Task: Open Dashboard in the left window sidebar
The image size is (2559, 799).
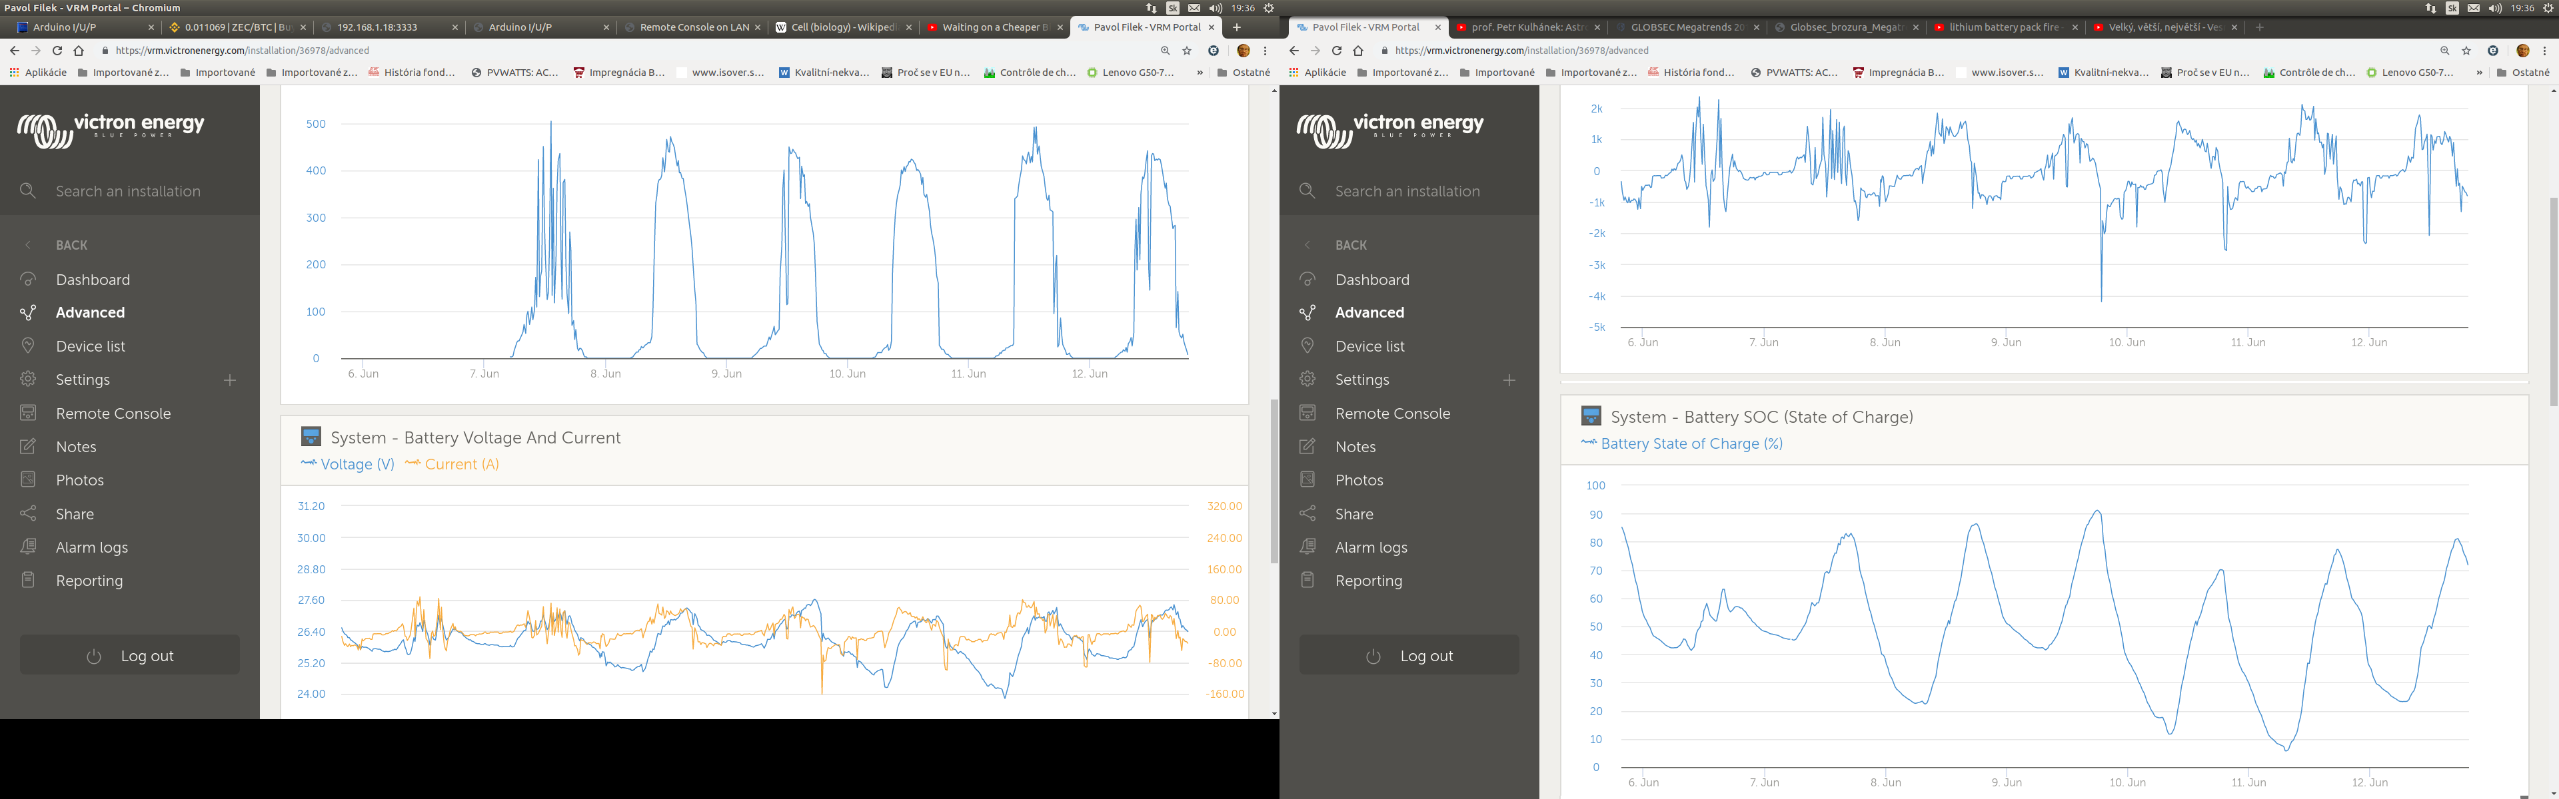Action: (93, 280)
